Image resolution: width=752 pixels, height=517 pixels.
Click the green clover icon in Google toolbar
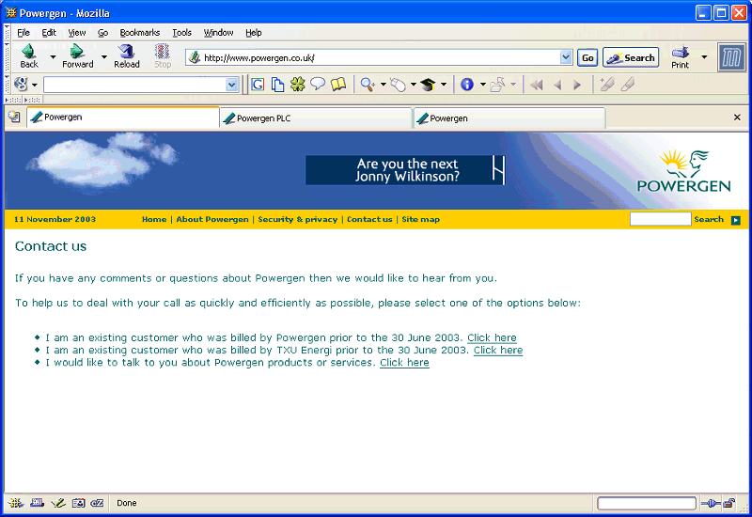click(x=297, y=85)
